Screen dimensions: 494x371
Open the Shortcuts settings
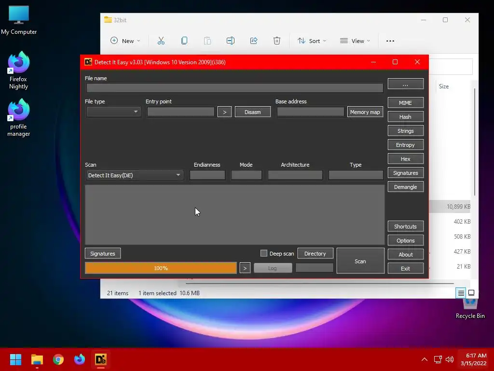click(x=405, y=227)
